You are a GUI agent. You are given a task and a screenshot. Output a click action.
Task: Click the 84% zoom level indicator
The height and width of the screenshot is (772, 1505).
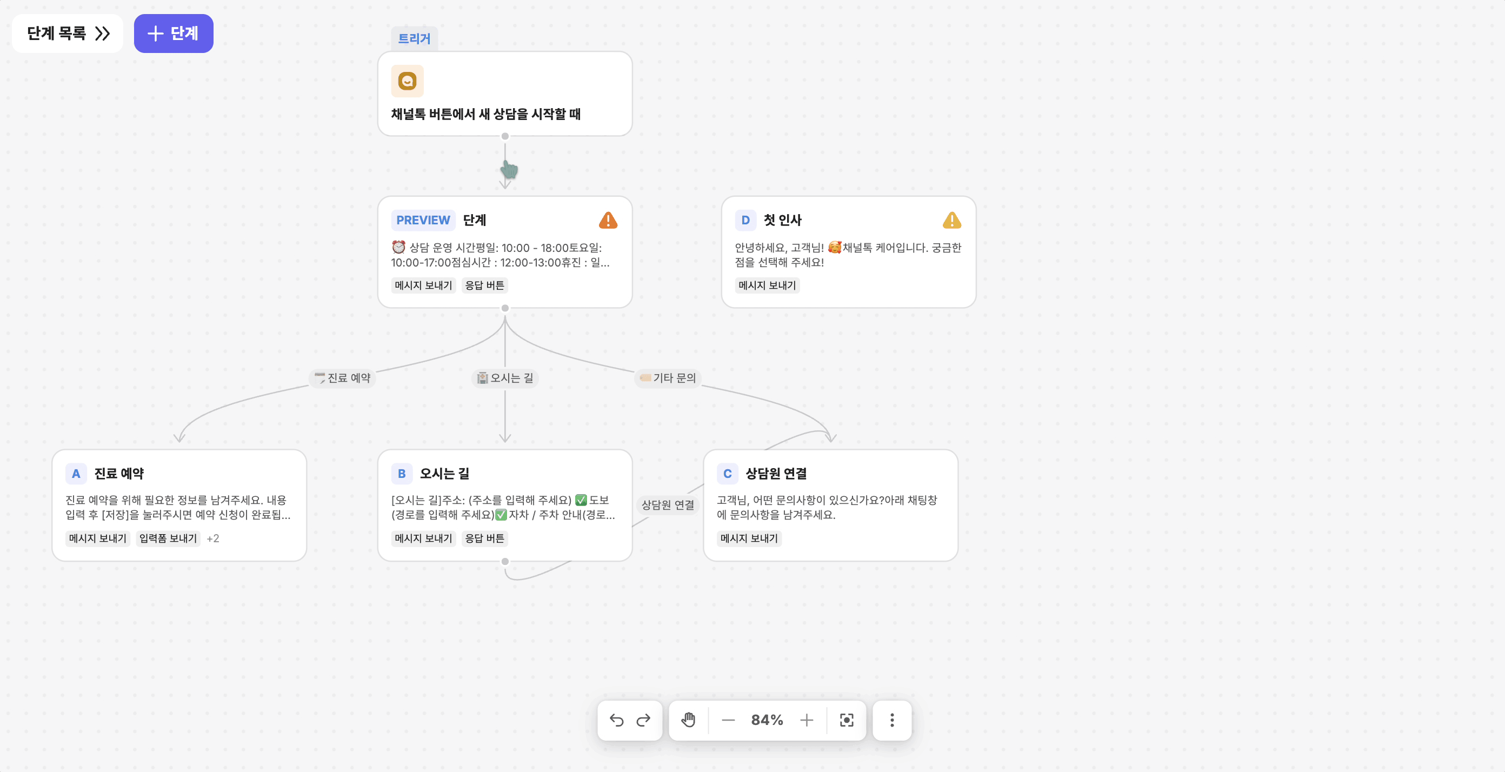767,720
